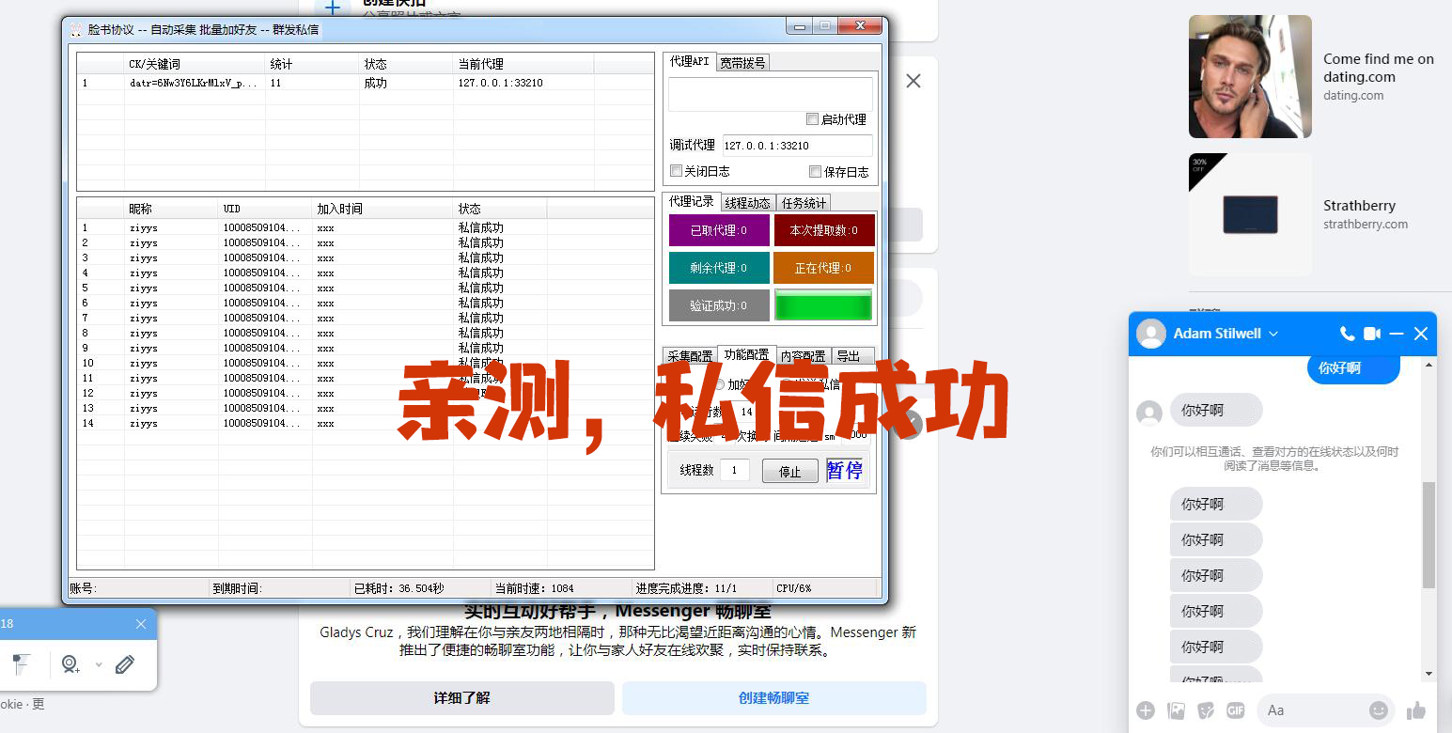The width and height of the screenshot is (1452, 733).
Task: Click the pencil edit icon in bottom-left toolbar
Action: coord(125,664)
